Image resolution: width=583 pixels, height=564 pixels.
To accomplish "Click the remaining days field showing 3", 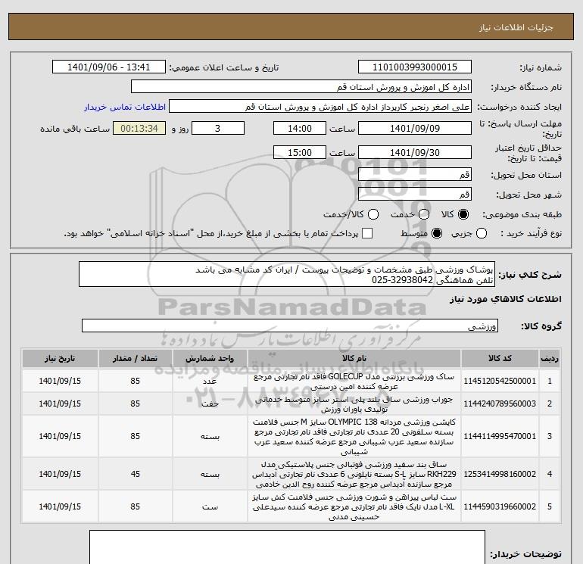I will click(218, 129).
